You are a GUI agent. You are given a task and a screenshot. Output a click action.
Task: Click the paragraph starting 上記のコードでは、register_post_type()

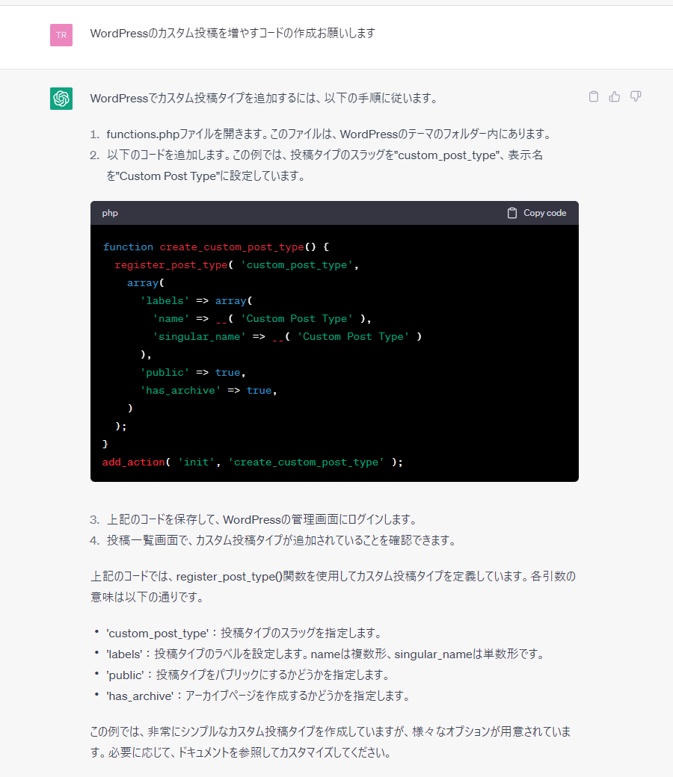click(333, 586)
